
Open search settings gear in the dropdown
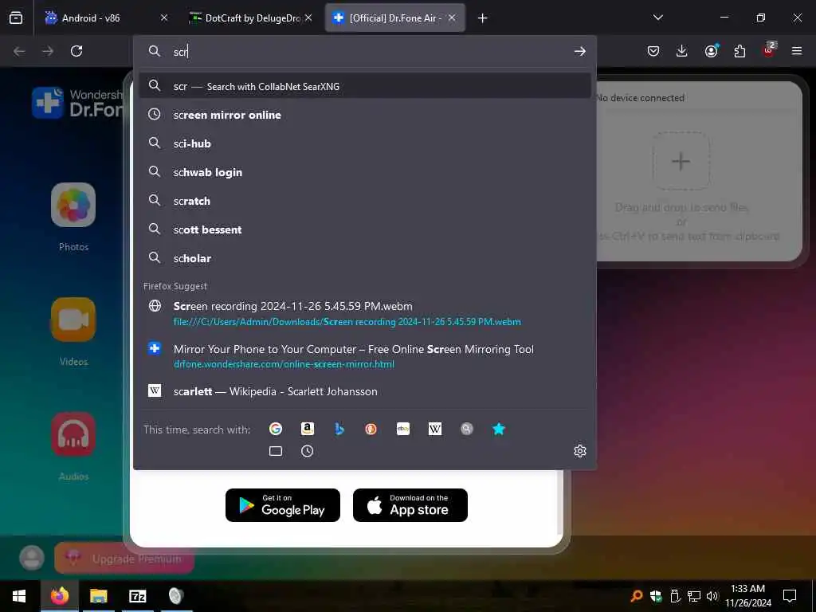(580, 451)
